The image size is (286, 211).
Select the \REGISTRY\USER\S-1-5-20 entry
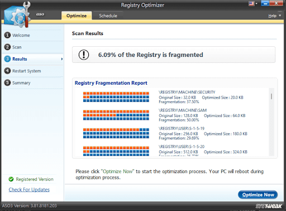[x=182, y=147]
